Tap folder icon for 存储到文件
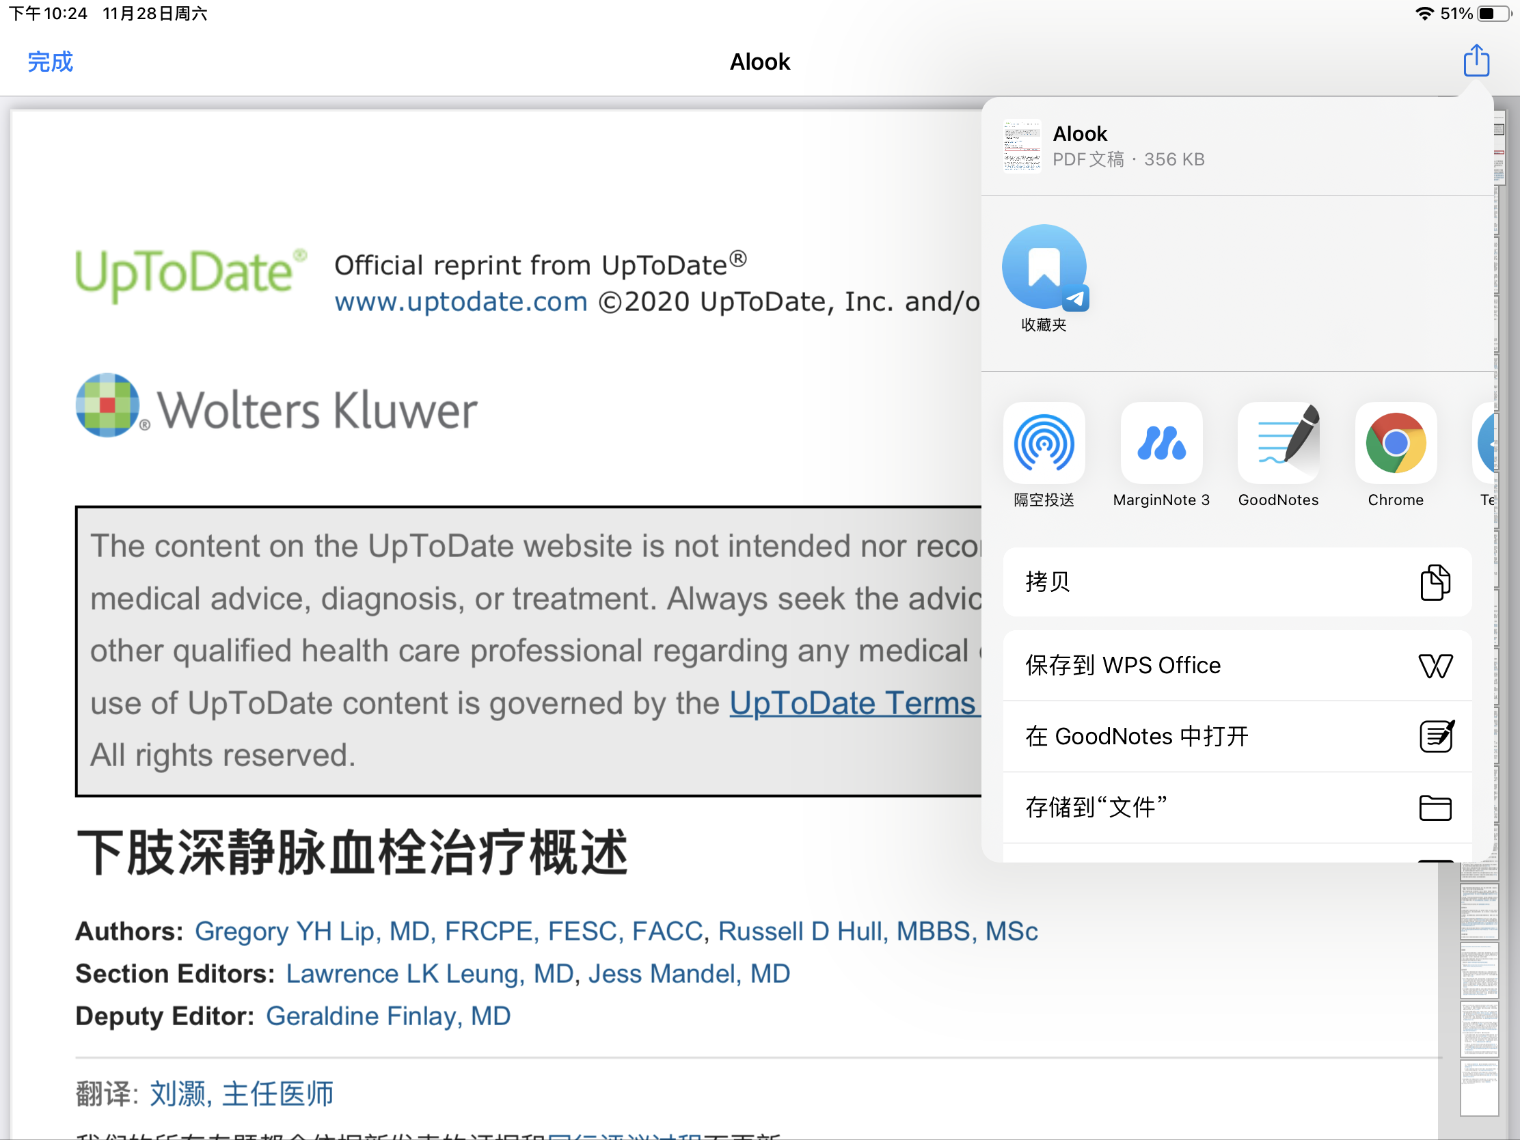This screenshot has height=1140, width=1520. click(1435, 807)
